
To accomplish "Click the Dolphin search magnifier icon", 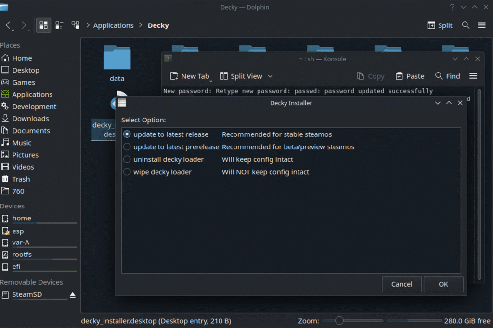I will pos(466,25).
